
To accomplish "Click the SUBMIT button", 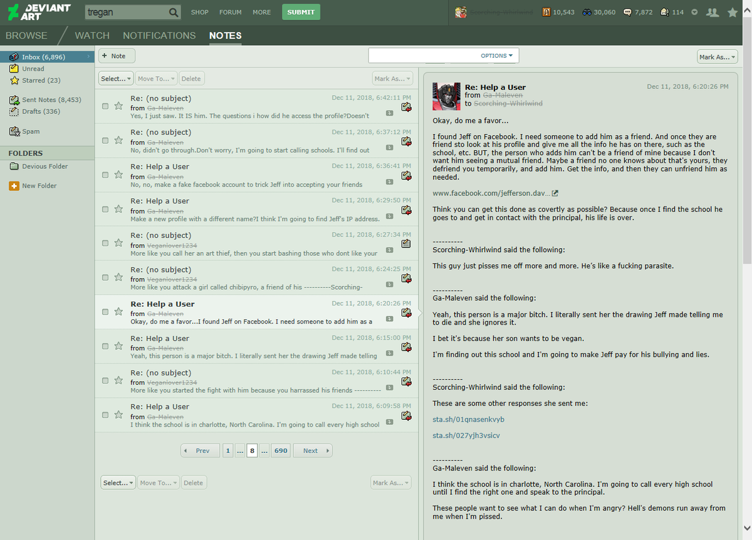I will (x=301, y=12).
